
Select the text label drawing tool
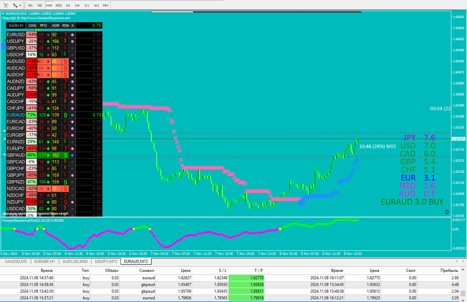6,5
